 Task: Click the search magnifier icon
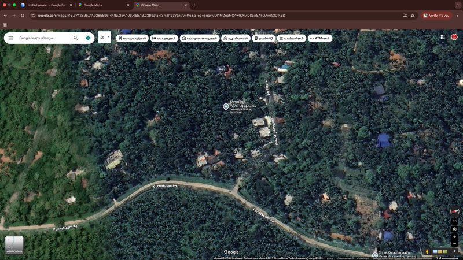(75, 38)
